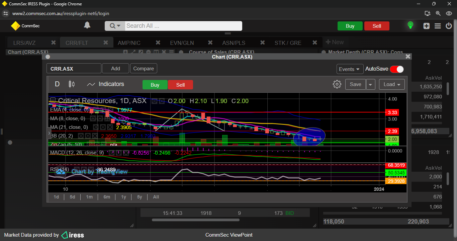Remove the MACD indicator

pyautogui.click(x=126, y=153)
